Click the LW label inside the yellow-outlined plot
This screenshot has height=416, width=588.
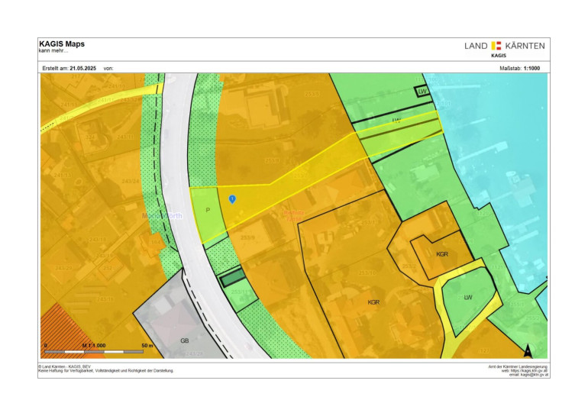468,297
